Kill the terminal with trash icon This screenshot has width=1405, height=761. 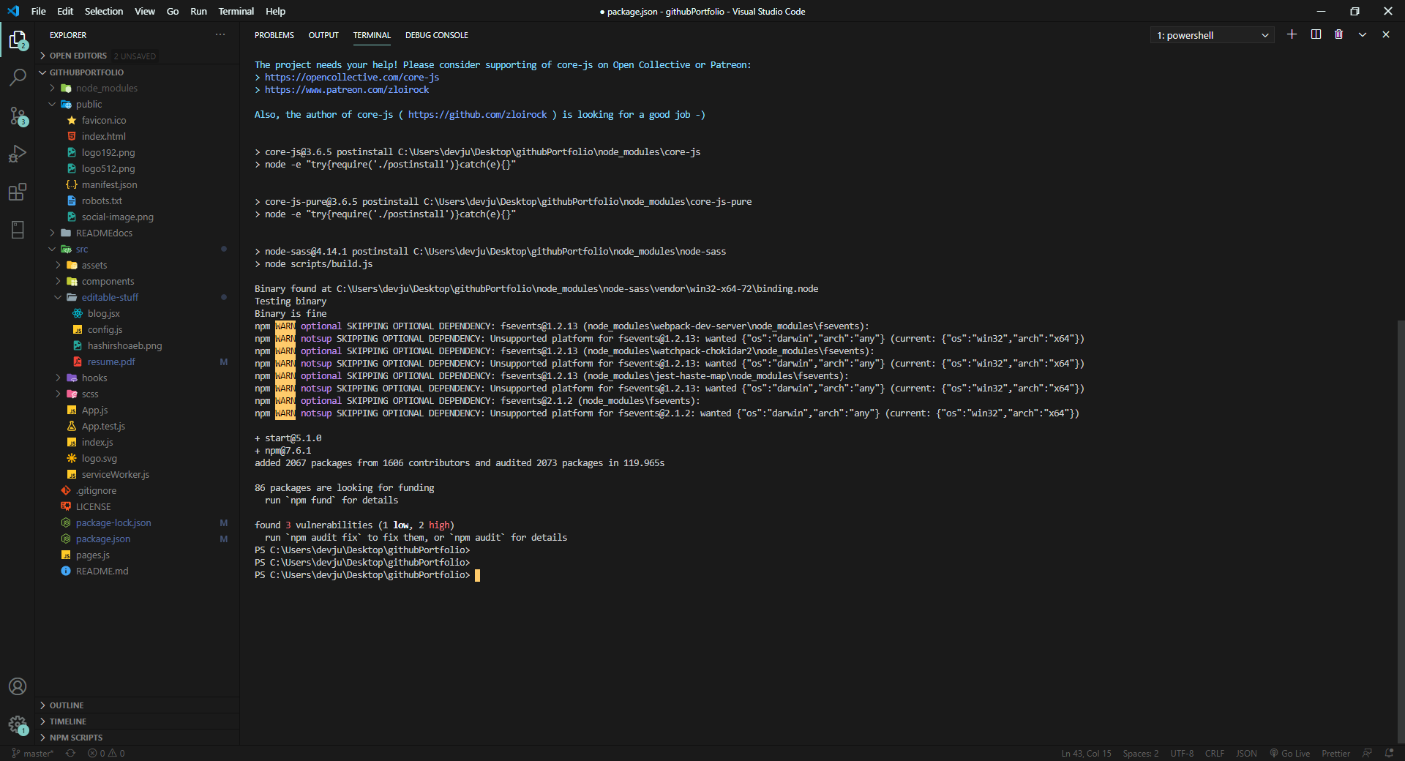click(x=1338, y=34)
